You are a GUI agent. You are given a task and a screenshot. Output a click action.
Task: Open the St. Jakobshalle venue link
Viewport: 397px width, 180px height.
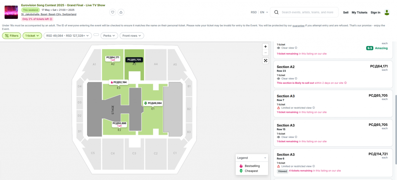click(x=49, y=14)
